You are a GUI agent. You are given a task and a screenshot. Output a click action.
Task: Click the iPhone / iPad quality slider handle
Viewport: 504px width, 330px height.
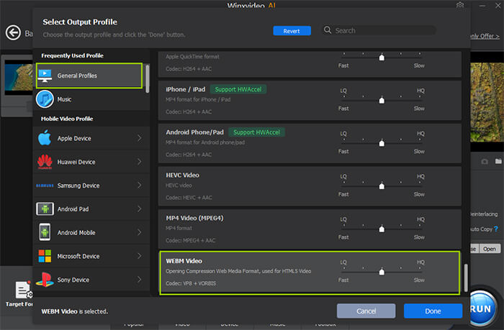pos(382,100)
